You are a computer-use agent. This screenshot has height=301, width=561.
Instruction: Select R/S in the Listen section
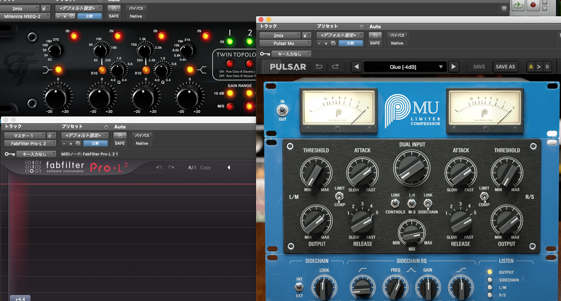(x=489, y=295)
